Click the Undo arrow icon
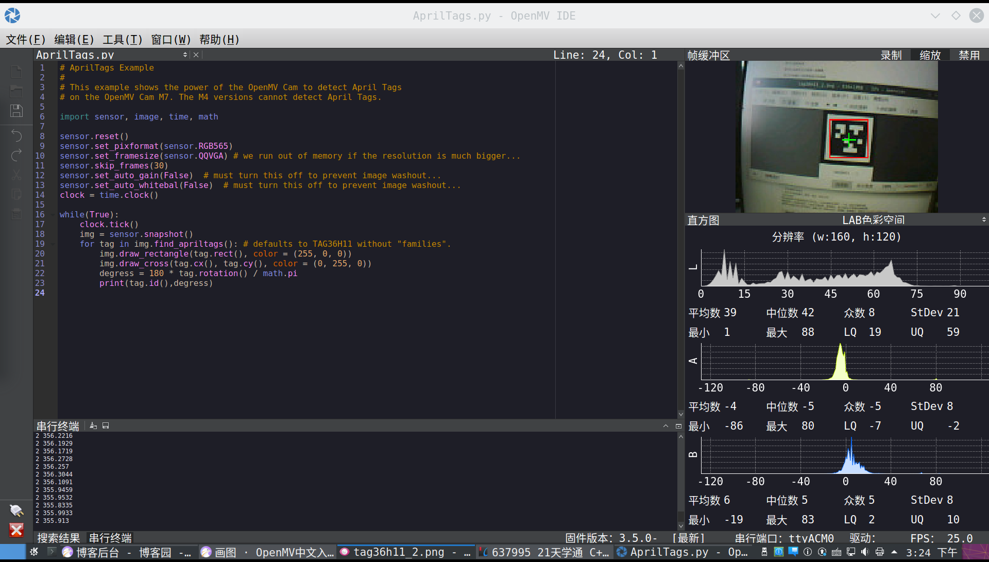Image resolution: width=989 pixels, height=562 pixels. [16, 135]
